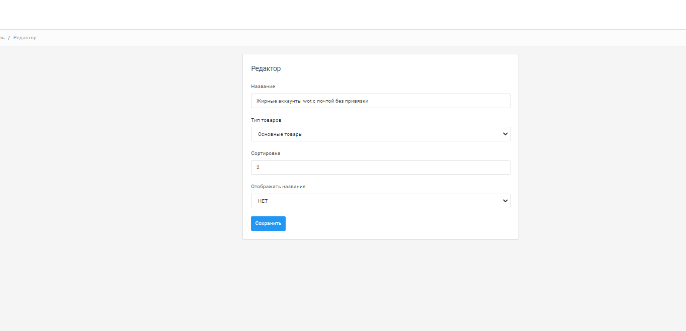This screenshot has width=686, height=331.
Task: Click the НЕТ selected option text
Action: point(263,201)
